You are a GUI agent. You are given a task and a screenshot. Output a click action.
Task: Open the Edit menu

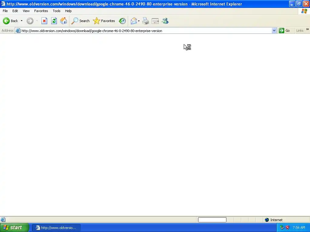(x=15, y=11)
